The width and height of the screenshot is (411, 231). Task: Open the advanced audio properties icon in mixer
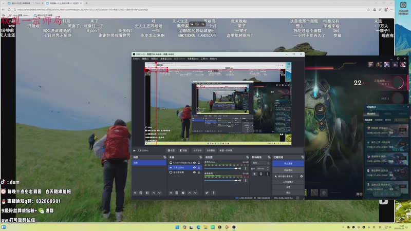coord(207,193)
